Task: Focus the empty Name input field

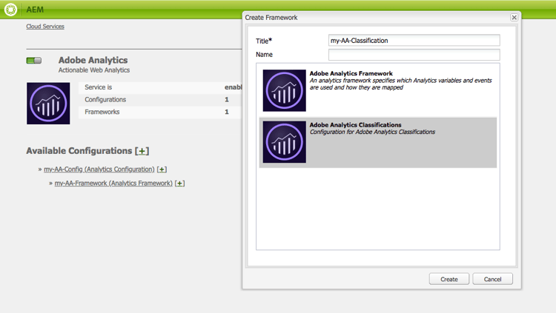Action: (x=414, y=55)
